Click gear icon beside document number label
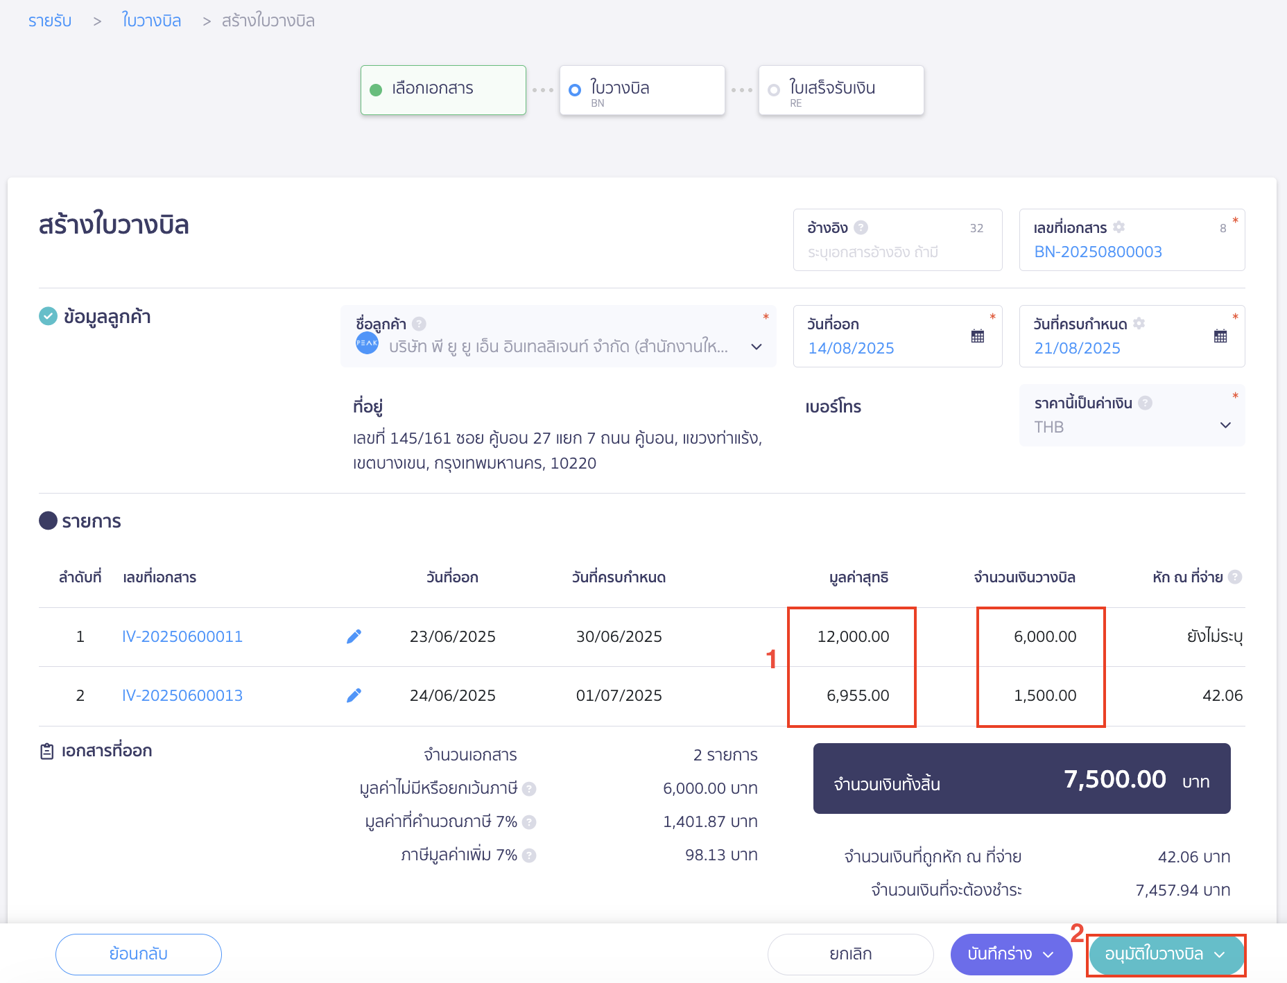1287x983 pixels. click(x=1118, y=227)
